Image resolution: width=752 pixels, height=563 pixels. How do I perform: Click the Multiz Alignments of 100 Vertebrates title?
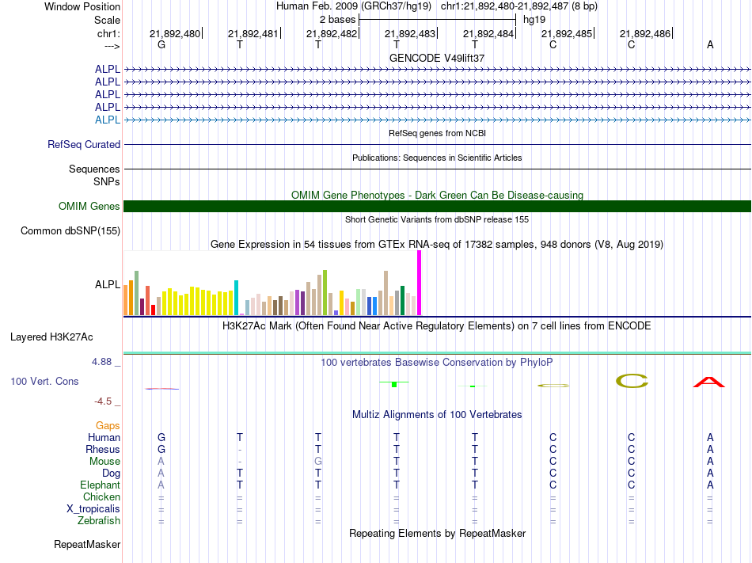(x=437, y=414)
